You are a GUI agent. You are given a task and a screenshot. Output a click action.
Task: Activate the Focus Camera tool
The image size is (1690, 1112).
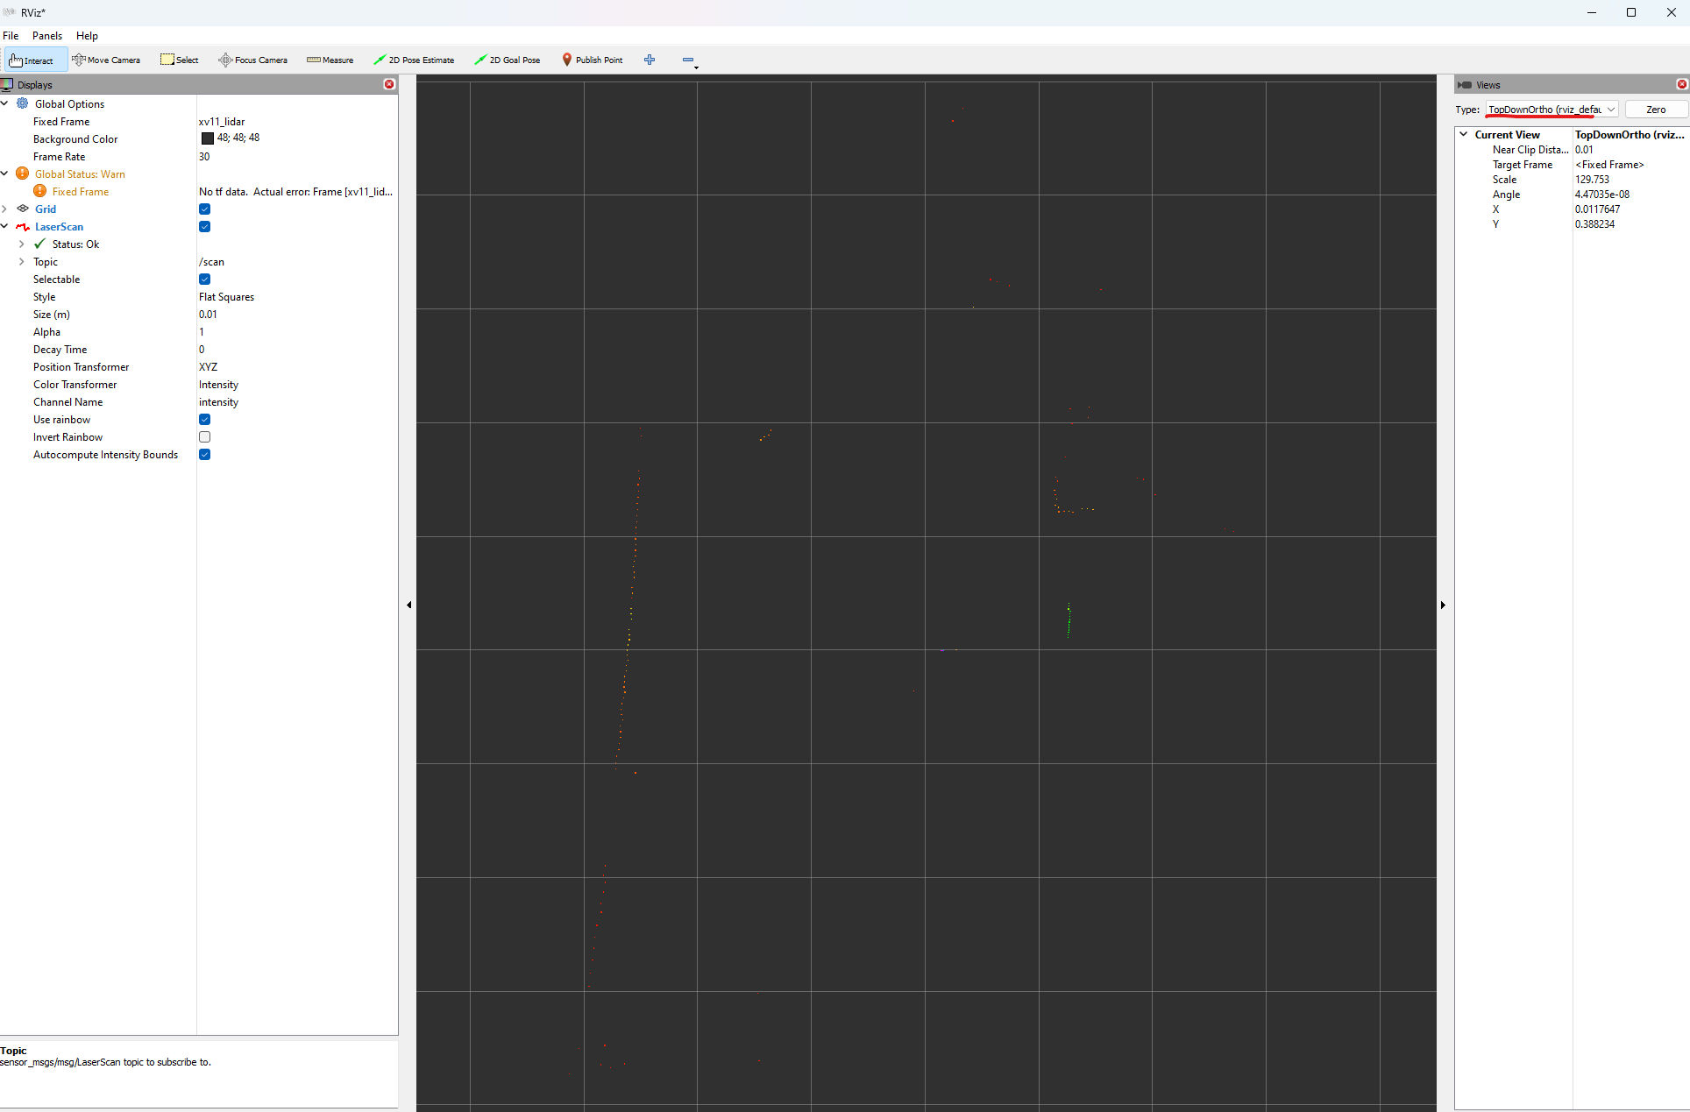pos(252,60)
